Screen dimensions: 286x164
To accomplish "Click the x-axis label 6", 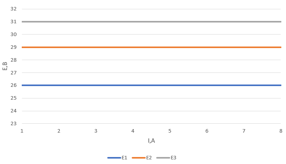I will [207, 131].
